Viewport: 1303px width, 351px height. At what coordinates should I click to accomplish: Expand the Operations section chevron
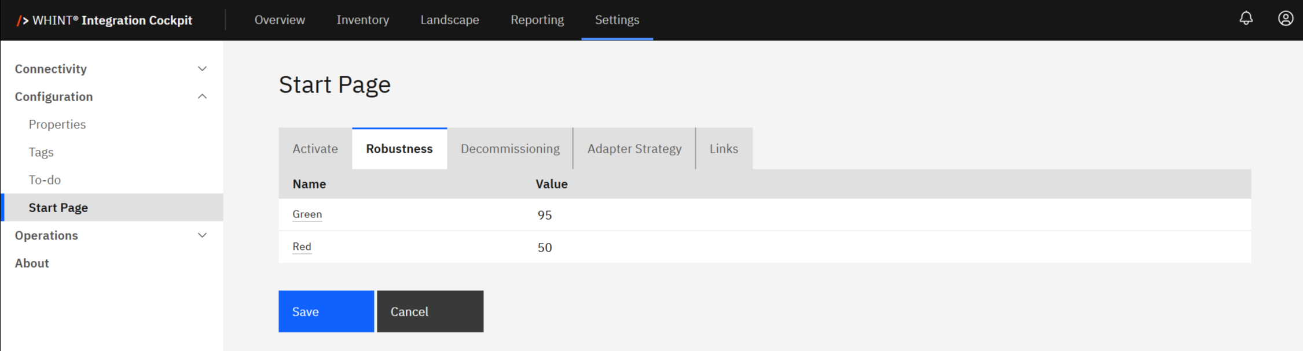202,235
